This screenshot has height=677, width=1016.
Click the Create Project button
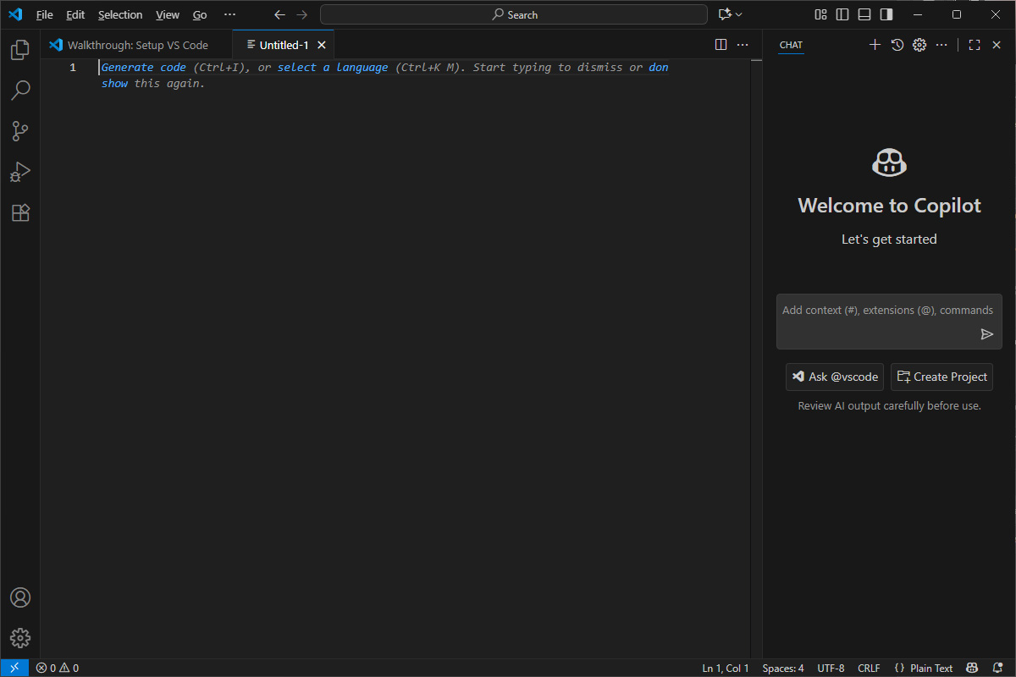point(941,377)
